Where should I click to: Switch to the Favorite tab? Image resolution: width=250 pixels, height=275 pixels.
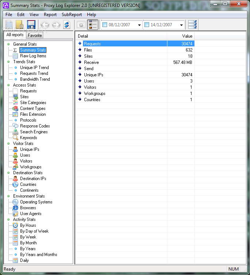(35, 35)
